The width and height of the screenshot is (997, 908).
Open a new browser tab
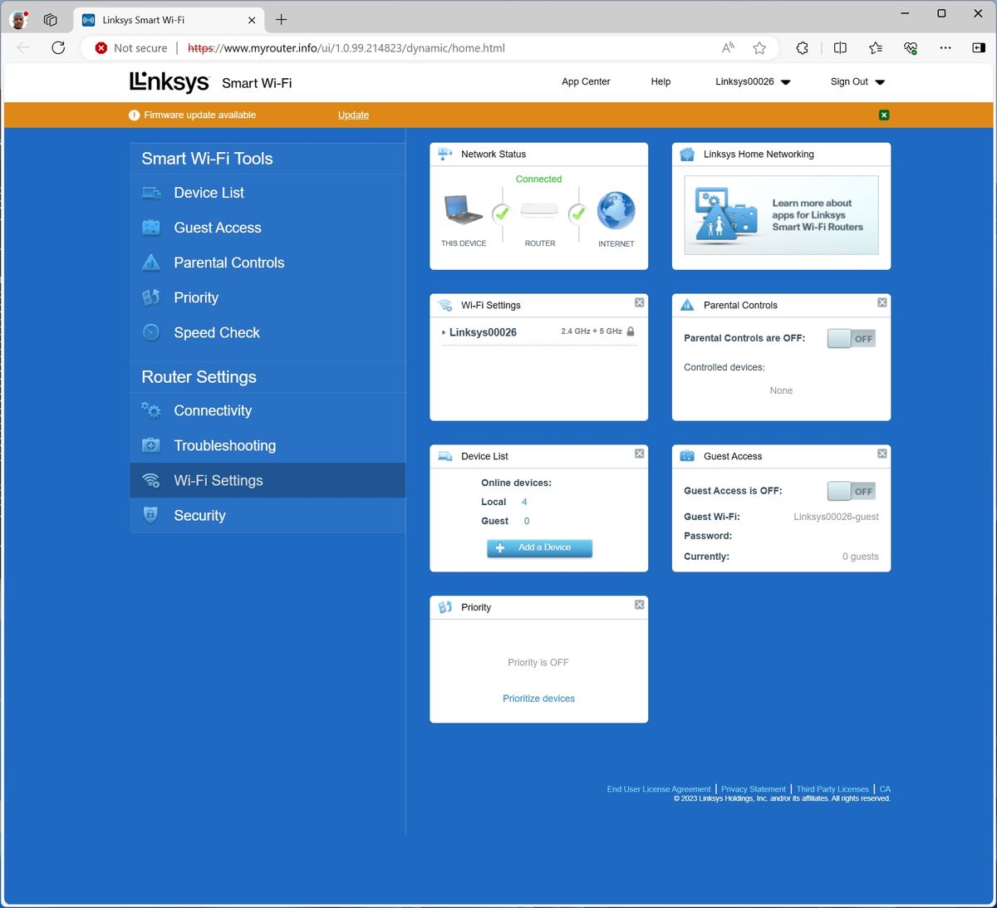tap(282, 19)
